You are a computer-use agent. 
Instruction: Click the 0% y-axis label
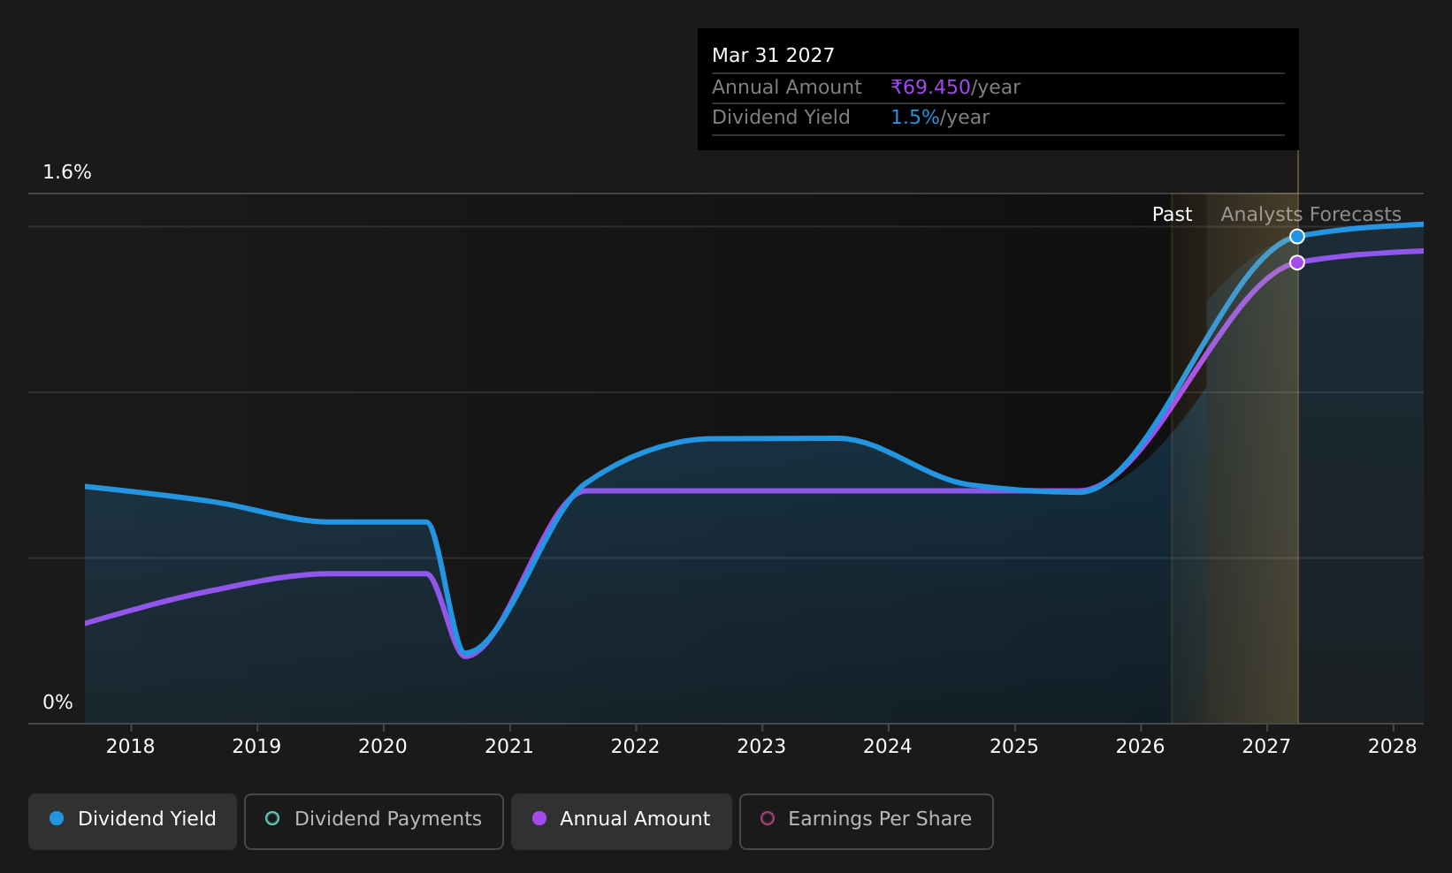point(57,702)
